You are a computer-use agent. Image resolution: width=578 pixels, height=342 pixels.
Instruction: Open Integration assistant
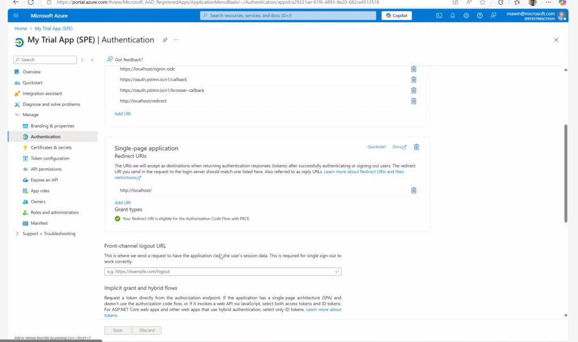(x=42, y=94)
